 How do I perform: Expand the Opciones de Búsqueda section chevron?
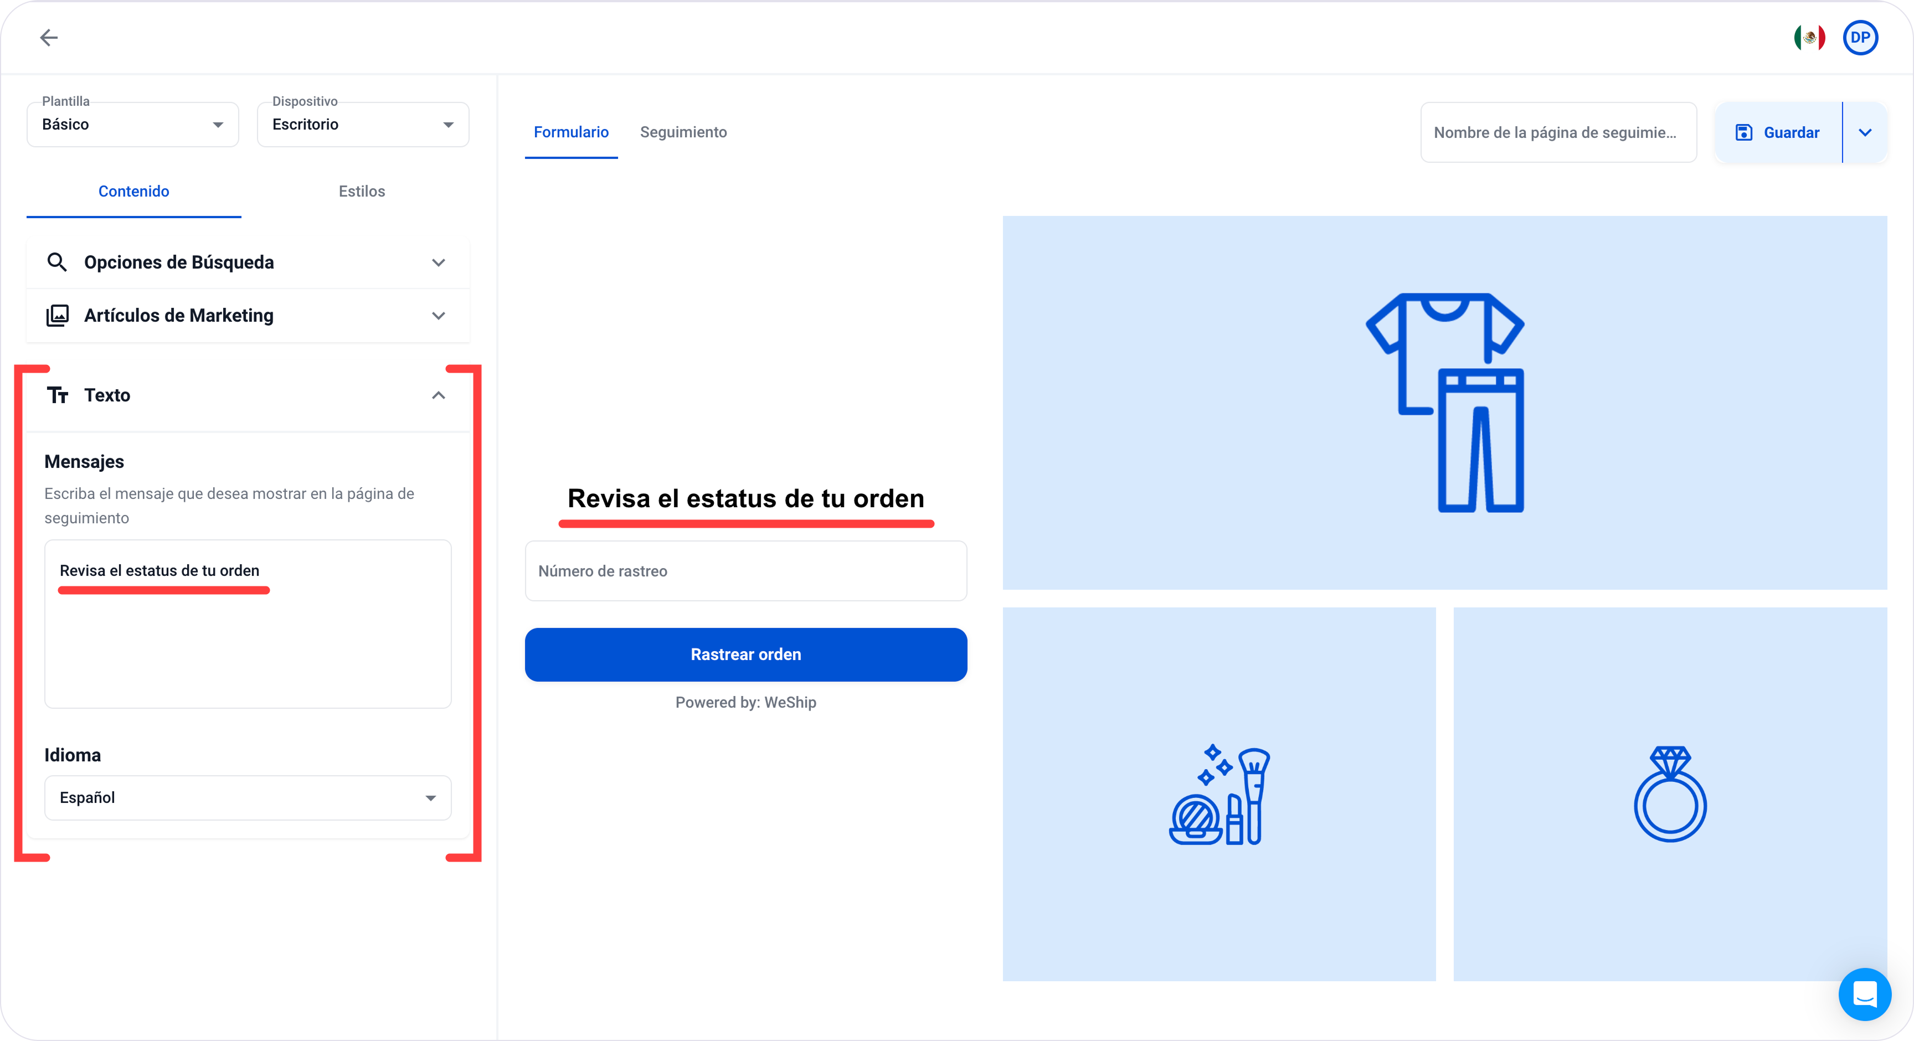[439, 262]
